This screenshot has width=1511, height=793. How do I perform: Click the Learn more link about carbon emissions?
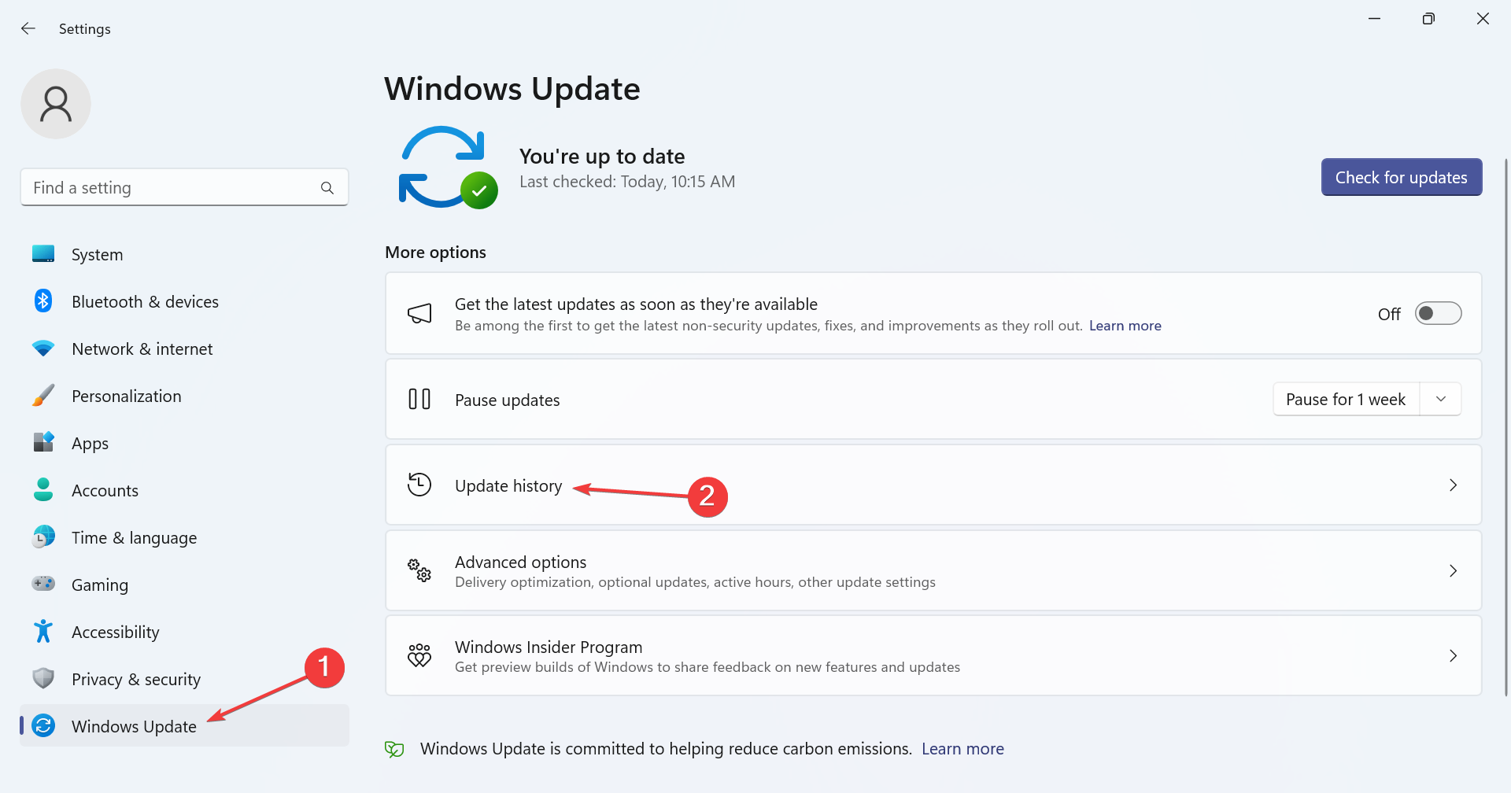pyautogui.click(x=962, y=748)
